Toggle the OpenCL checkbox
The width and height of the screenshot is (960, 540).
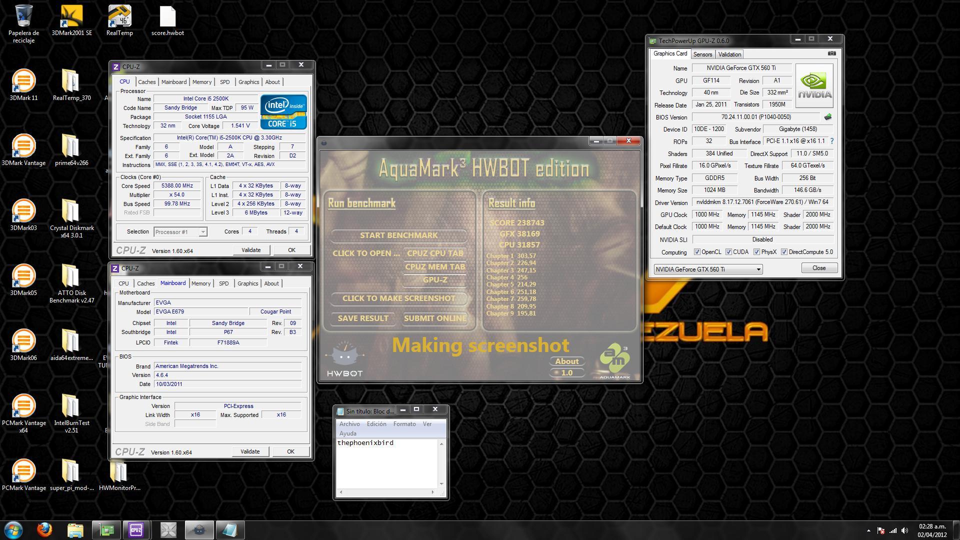(x=697, y=252)
